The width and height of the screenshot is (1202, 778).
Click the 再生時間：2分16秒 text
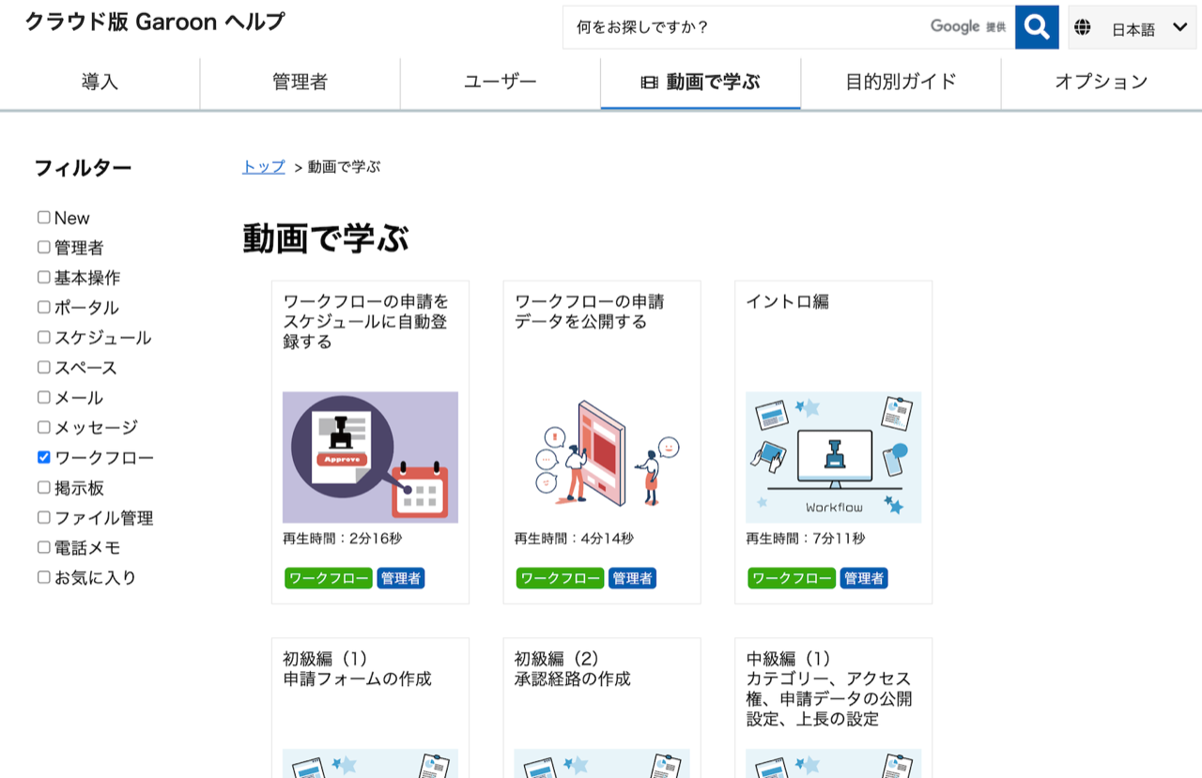(x=343, y=539)
